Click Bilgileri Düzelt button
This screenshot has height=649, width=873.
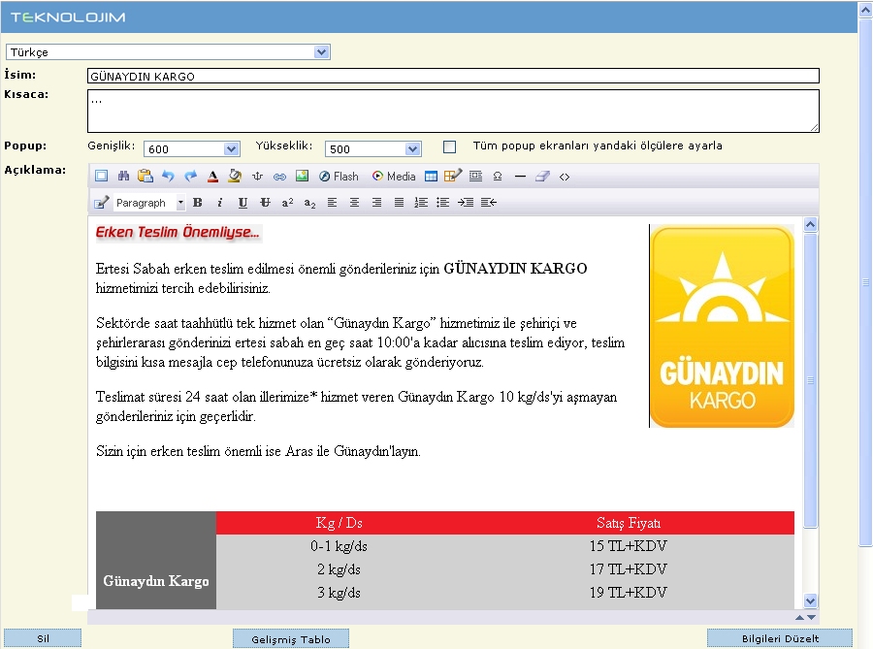coord(780,638)
